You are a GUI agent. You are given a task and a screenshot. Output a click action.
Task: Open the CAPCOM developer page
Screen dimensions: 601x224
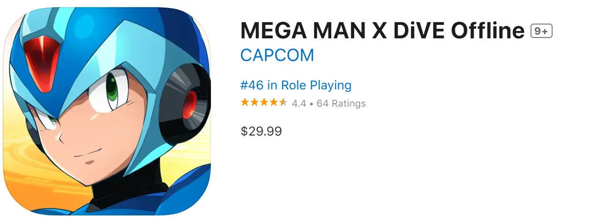click(277, 55)
